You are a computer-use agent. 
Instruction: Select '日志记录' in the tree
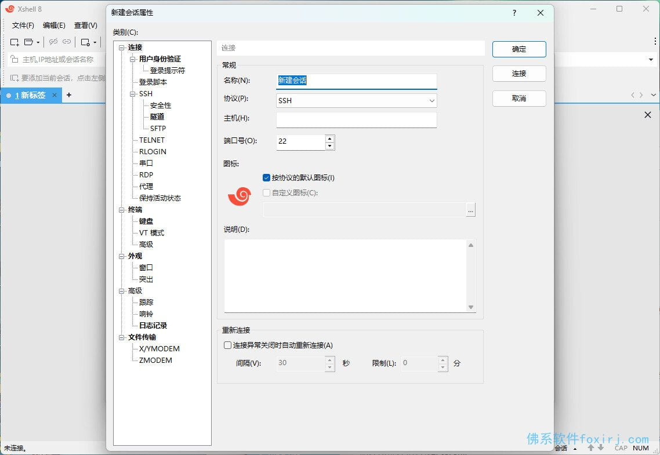click(x=153, y=326)
